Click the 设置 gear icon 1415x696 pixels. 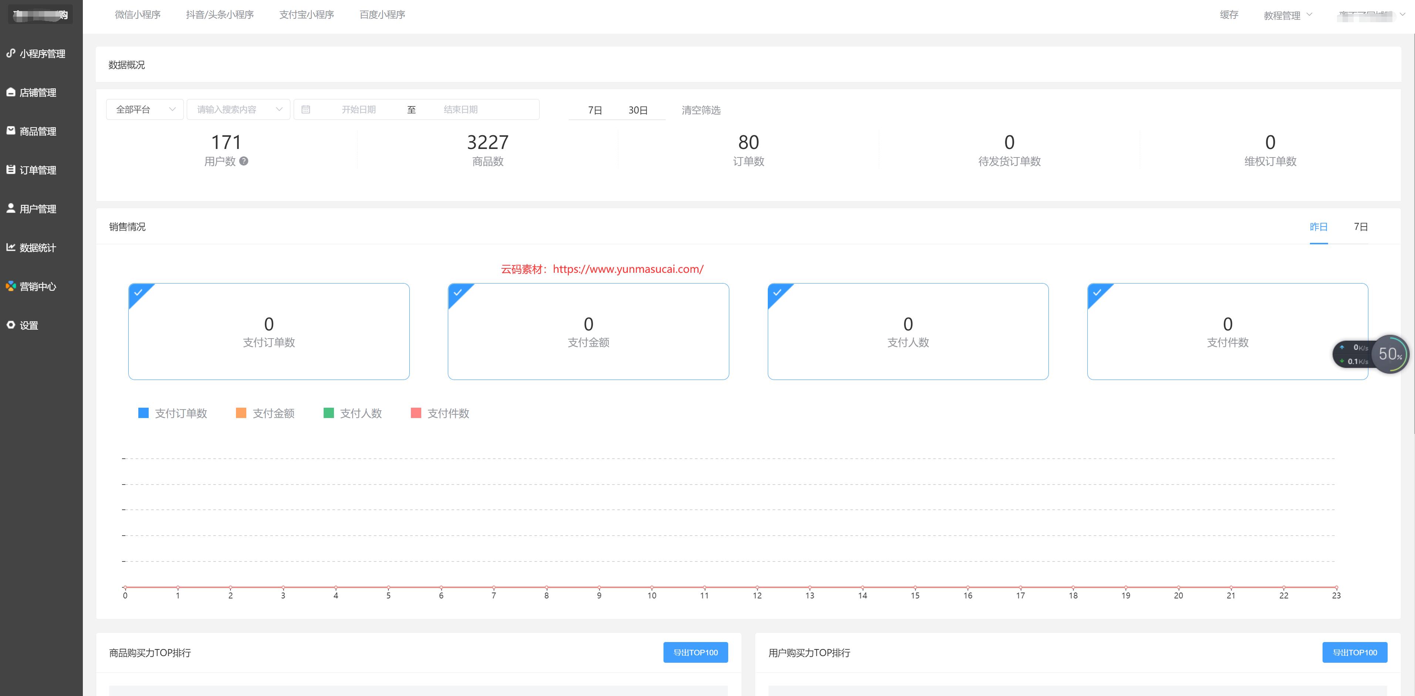pyautogui.click(x=10, y=325)
